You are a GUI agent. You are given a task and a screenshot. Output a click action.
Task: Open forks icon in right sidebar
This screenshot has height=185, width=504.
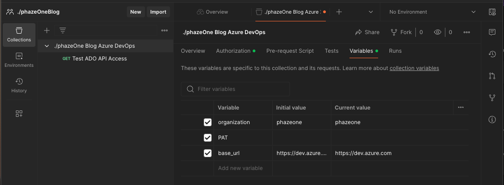pyautogui.click(x=492, y=98)
